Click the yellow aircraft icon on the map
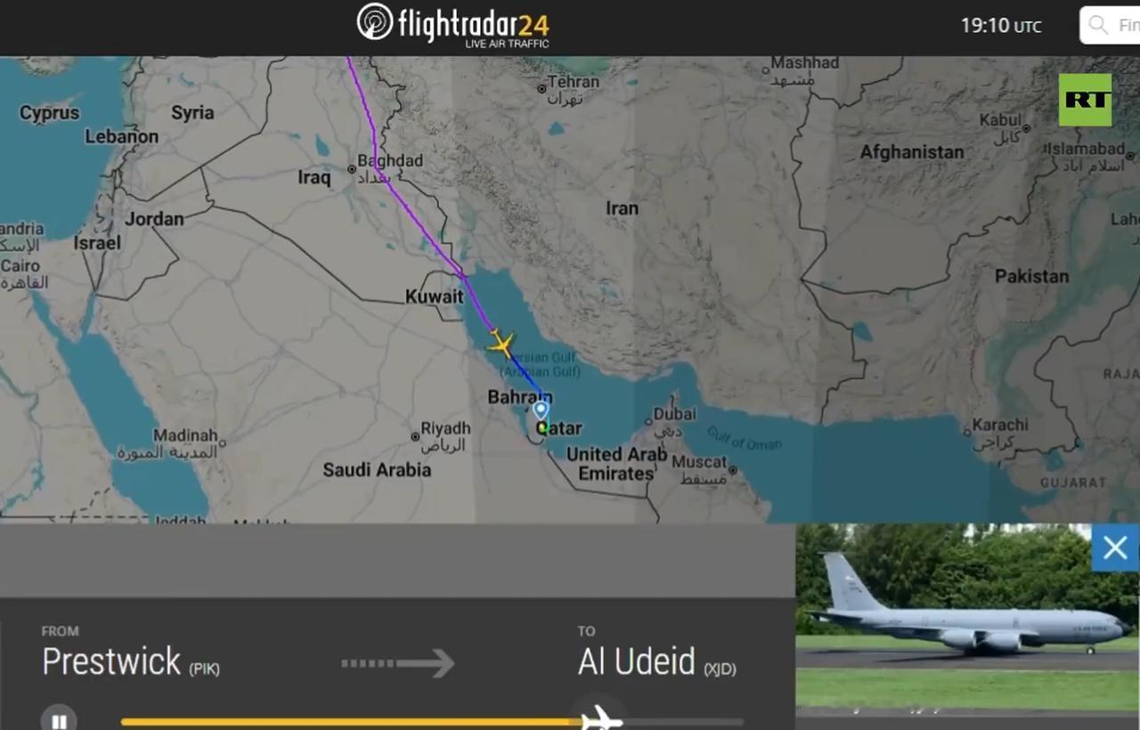 click(x=501, y=344)
